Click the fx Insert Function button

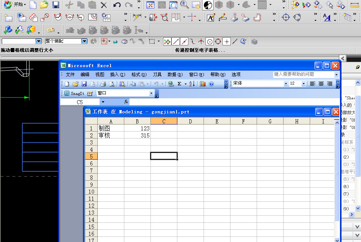click(x=126, y=102)
